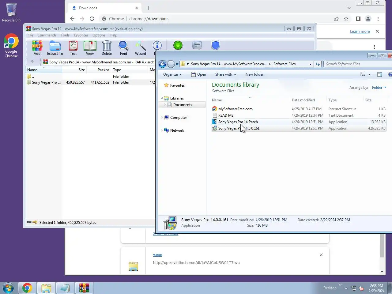
Task: Bookmark page with Chrome star icon
Action: point(346,19)
